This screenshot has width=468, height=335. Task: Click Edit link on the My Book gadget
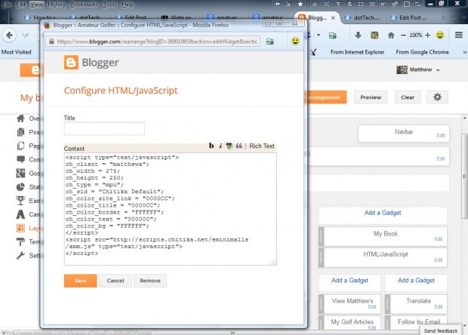[x=438, y=239]
